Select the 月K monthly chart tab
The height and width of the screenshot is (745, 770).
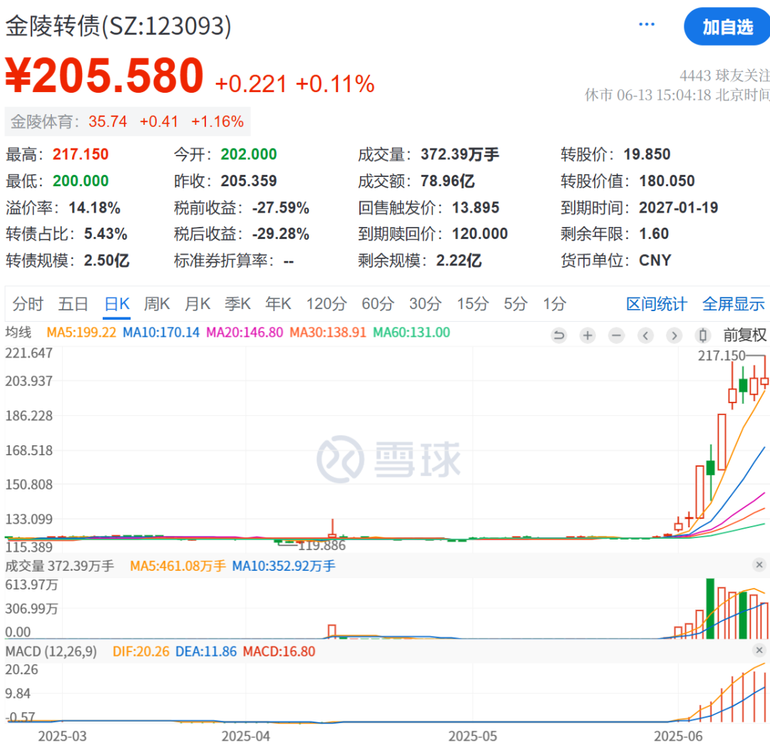[x=197, y=304]
